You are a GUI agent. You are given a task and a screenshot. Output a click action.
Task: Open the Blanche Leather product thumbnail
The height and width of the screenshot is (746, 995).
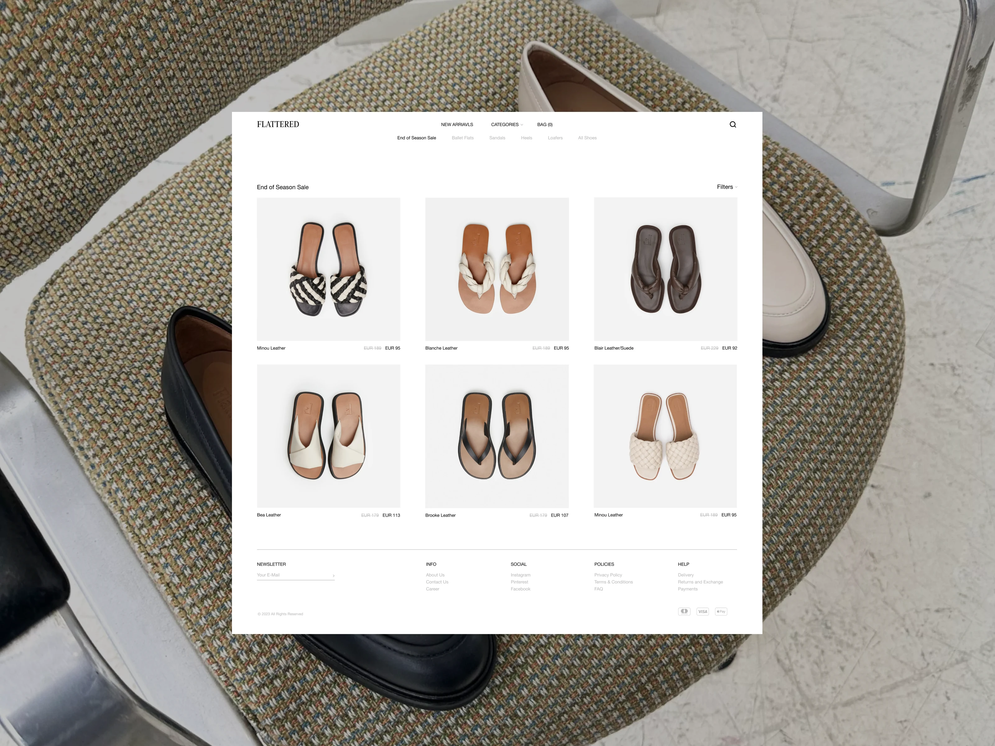pos(497,269)
